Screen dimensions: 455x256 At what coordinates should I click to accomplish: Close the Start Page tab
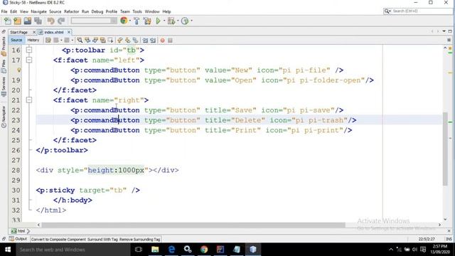pyautogui.click(x=34, y=32)
